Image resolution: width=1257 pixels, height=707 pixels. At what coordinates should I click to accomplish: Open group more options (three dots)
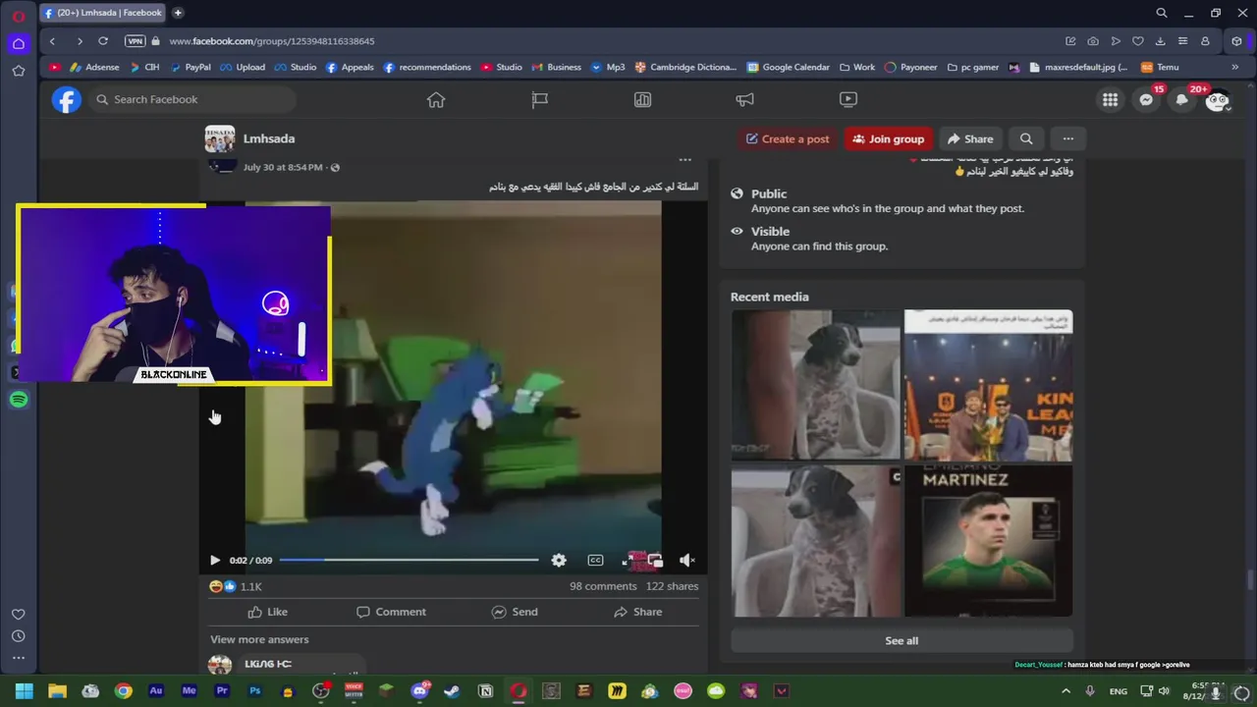pyautogui.click(x=1068, y=138)
